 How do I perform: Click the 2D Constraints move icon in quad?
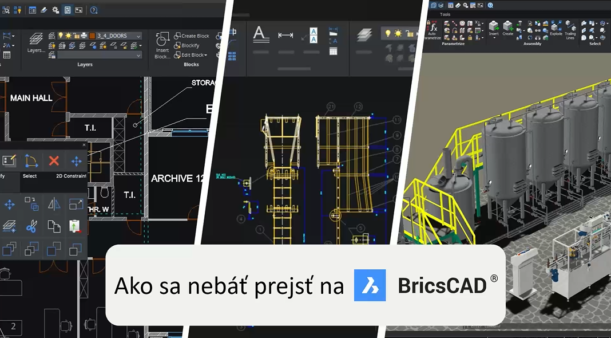(77, 161)
